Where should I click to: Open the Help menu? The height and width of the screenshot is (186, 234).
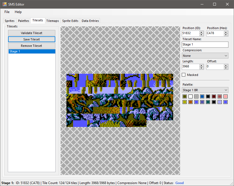[18, 12]
